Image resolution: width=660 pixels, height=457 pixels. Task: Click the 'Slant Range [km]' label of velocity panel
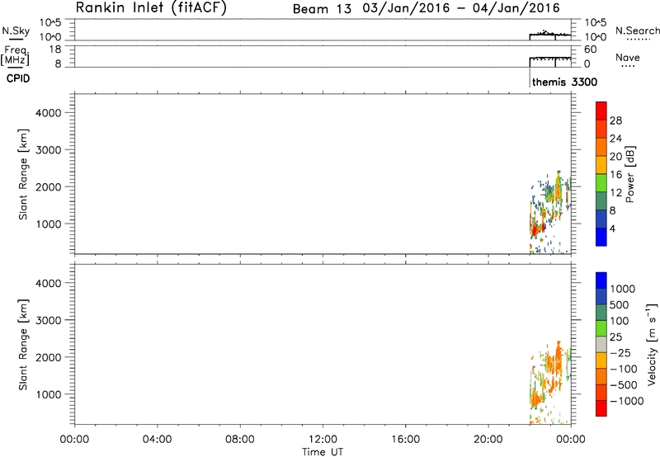click(23, 345)
